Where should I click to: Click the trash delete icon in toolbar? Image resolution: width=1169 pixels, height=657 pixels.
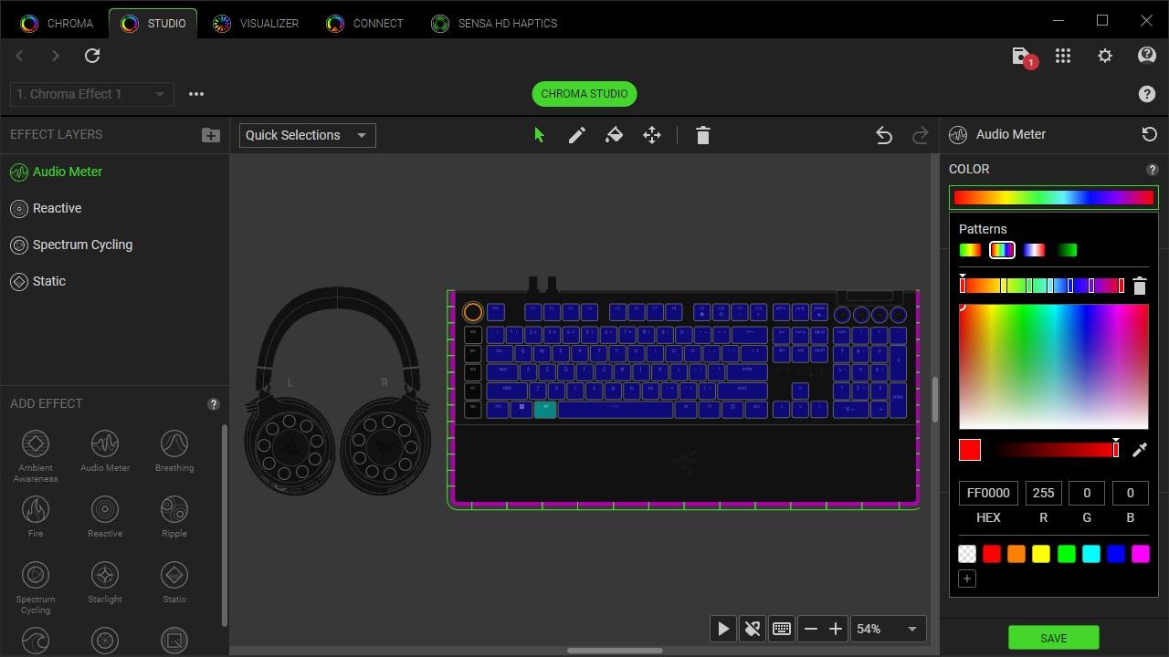702,135
